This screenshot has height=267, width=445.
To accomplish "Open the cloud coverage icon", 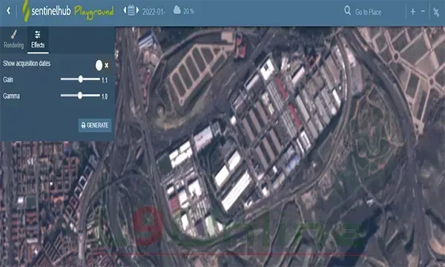I will coord(177,10).
